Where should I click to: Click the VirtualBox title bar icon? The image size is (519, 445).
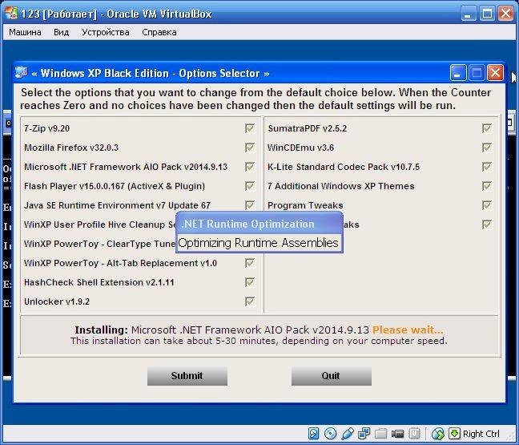coord(10,14)
